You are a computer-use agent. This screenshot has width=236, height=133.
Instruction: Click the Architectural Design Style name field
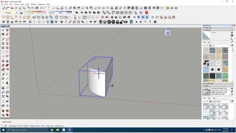[x=221, y=88]
